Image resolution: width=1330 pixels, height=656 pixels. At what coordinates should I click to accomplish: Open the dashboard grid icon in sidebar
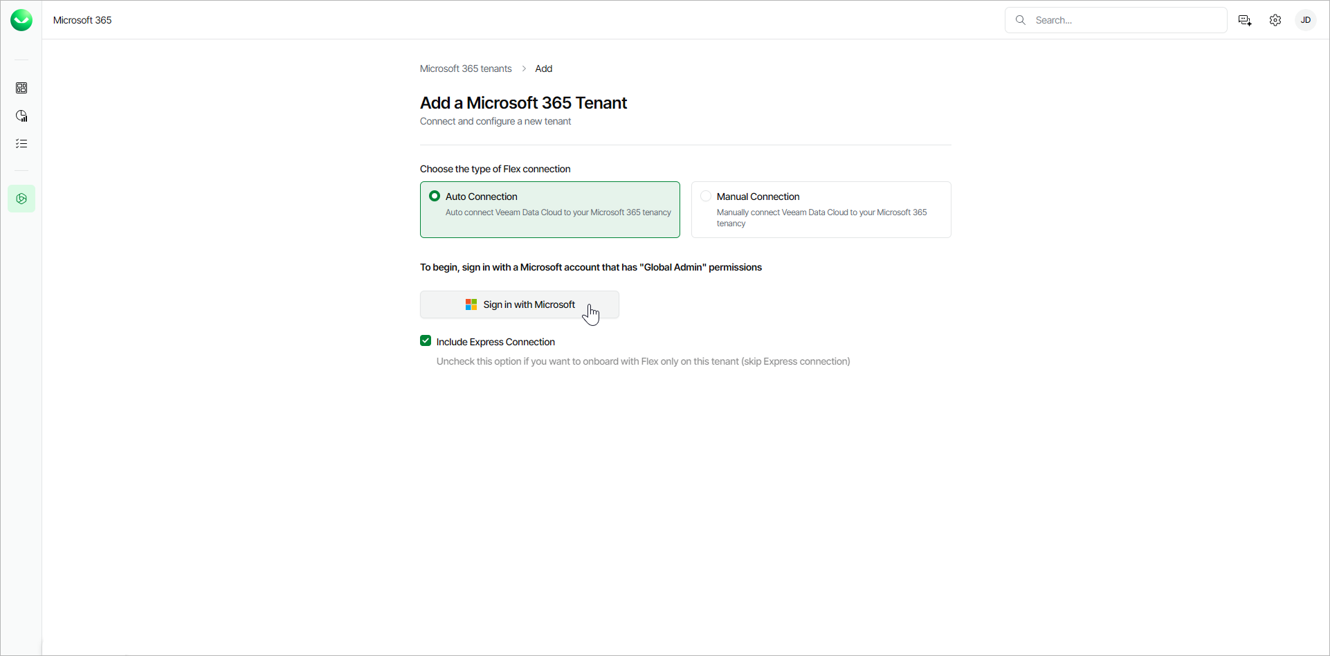tap(21, 88)
